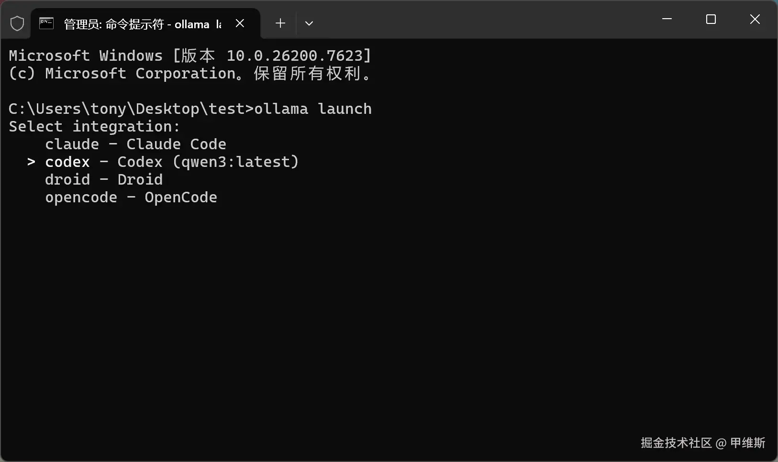Select the 管理员: 命令提示符 tab
This screenshot has width=778, height=462.
tap(139, 24)
